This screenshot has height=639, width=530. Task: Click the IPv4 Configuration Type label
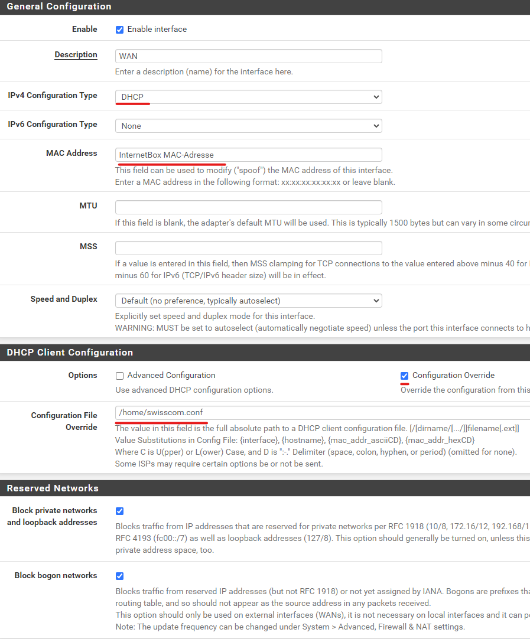pyautogui.click(x=53, y=95)
